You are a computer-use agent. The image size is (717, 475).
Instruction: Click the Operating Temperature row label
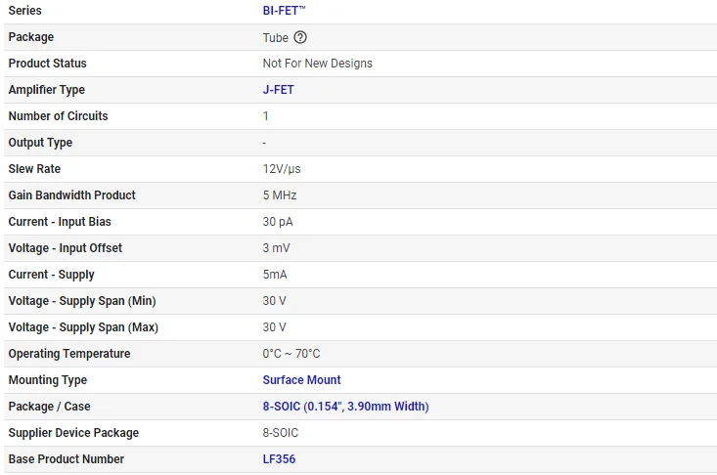[x=68, y=354]
